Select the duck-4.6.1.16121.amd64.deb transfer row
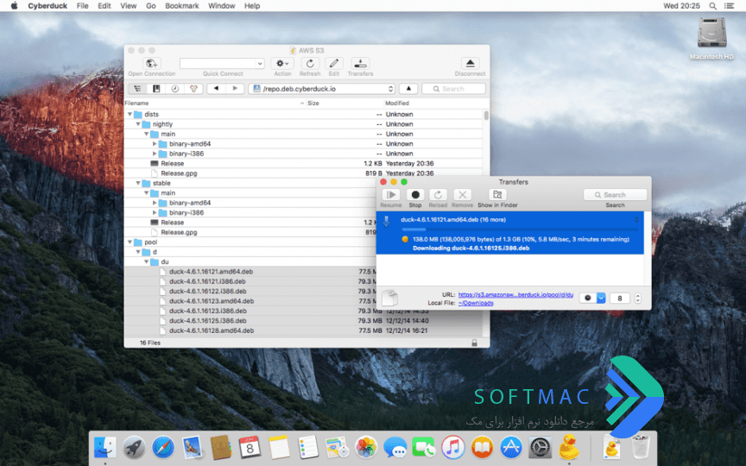The height and width of the screenshot is (466, 746). pos(510,233)
